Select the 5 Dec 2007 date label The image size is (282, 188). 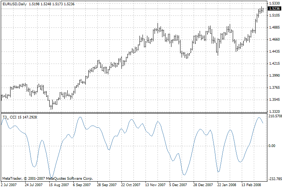pos(178,185)
